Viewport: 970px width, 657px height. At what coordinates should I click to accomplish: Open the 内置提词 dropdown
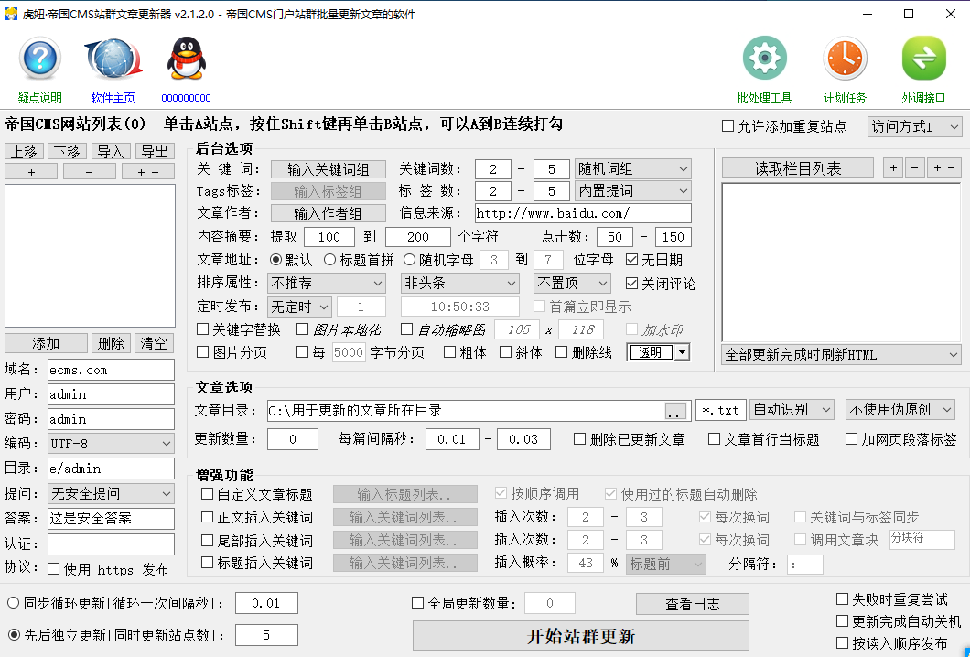pos(633,190)
